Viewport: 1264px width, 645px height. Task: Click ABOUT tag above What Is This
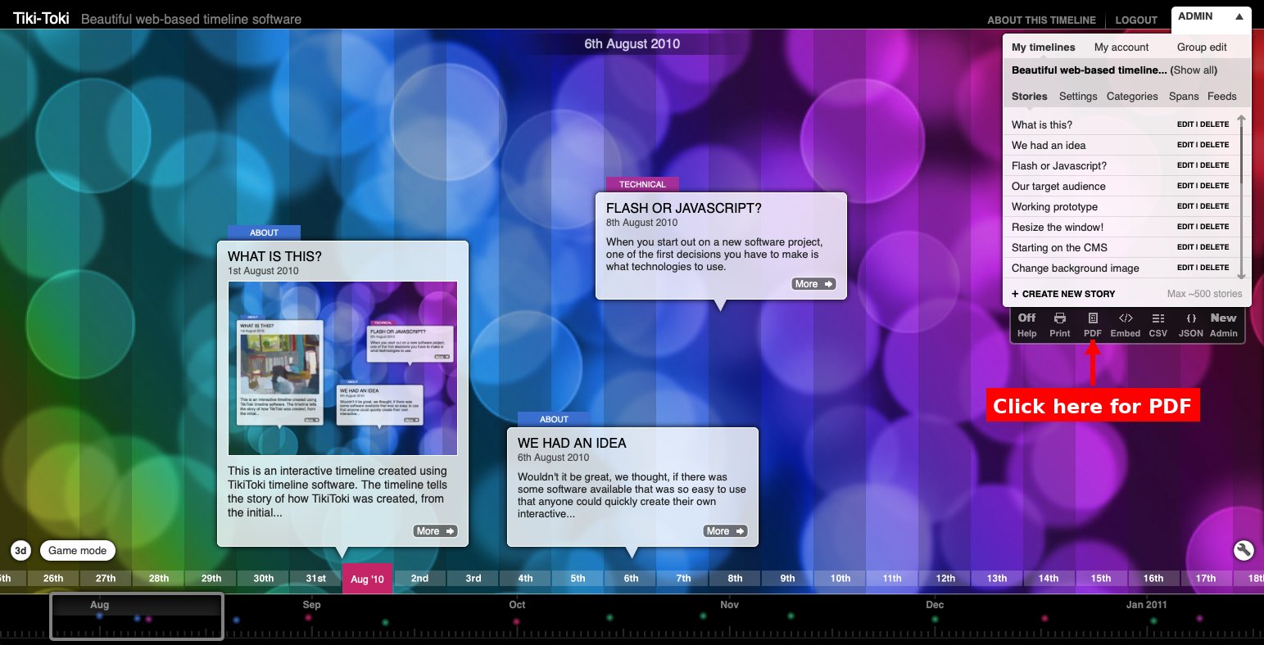pos(264,232)
